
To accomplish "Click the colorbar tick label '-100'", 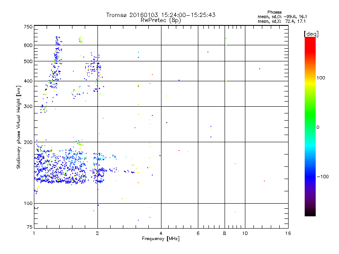I will [x=323, y=177].
